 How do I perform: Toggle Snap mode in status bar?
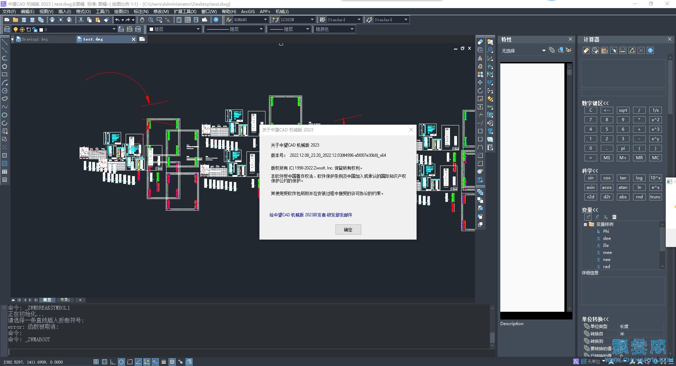96,362
